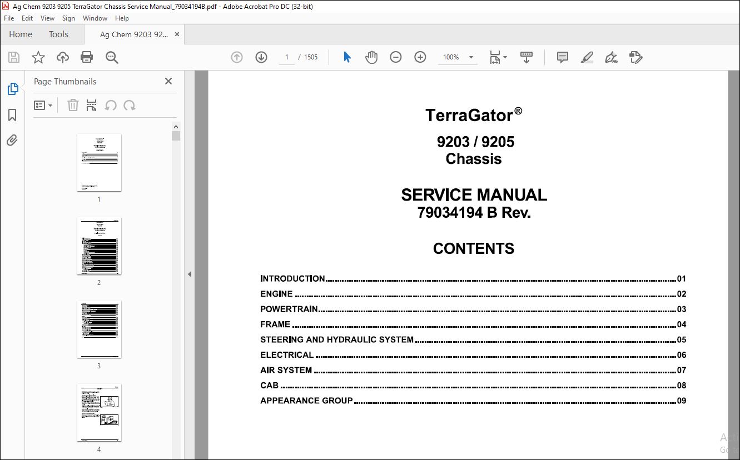Open the Bookmarks panel

[12, 115]
